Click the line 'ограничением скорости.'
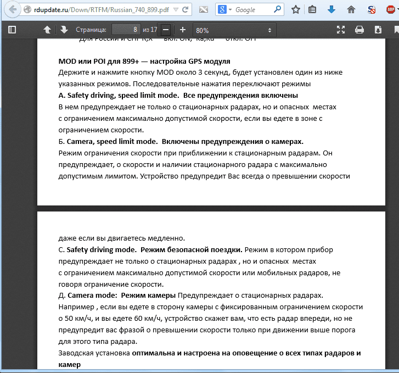Viewport: 399px width, 373px height. [101, 130]
